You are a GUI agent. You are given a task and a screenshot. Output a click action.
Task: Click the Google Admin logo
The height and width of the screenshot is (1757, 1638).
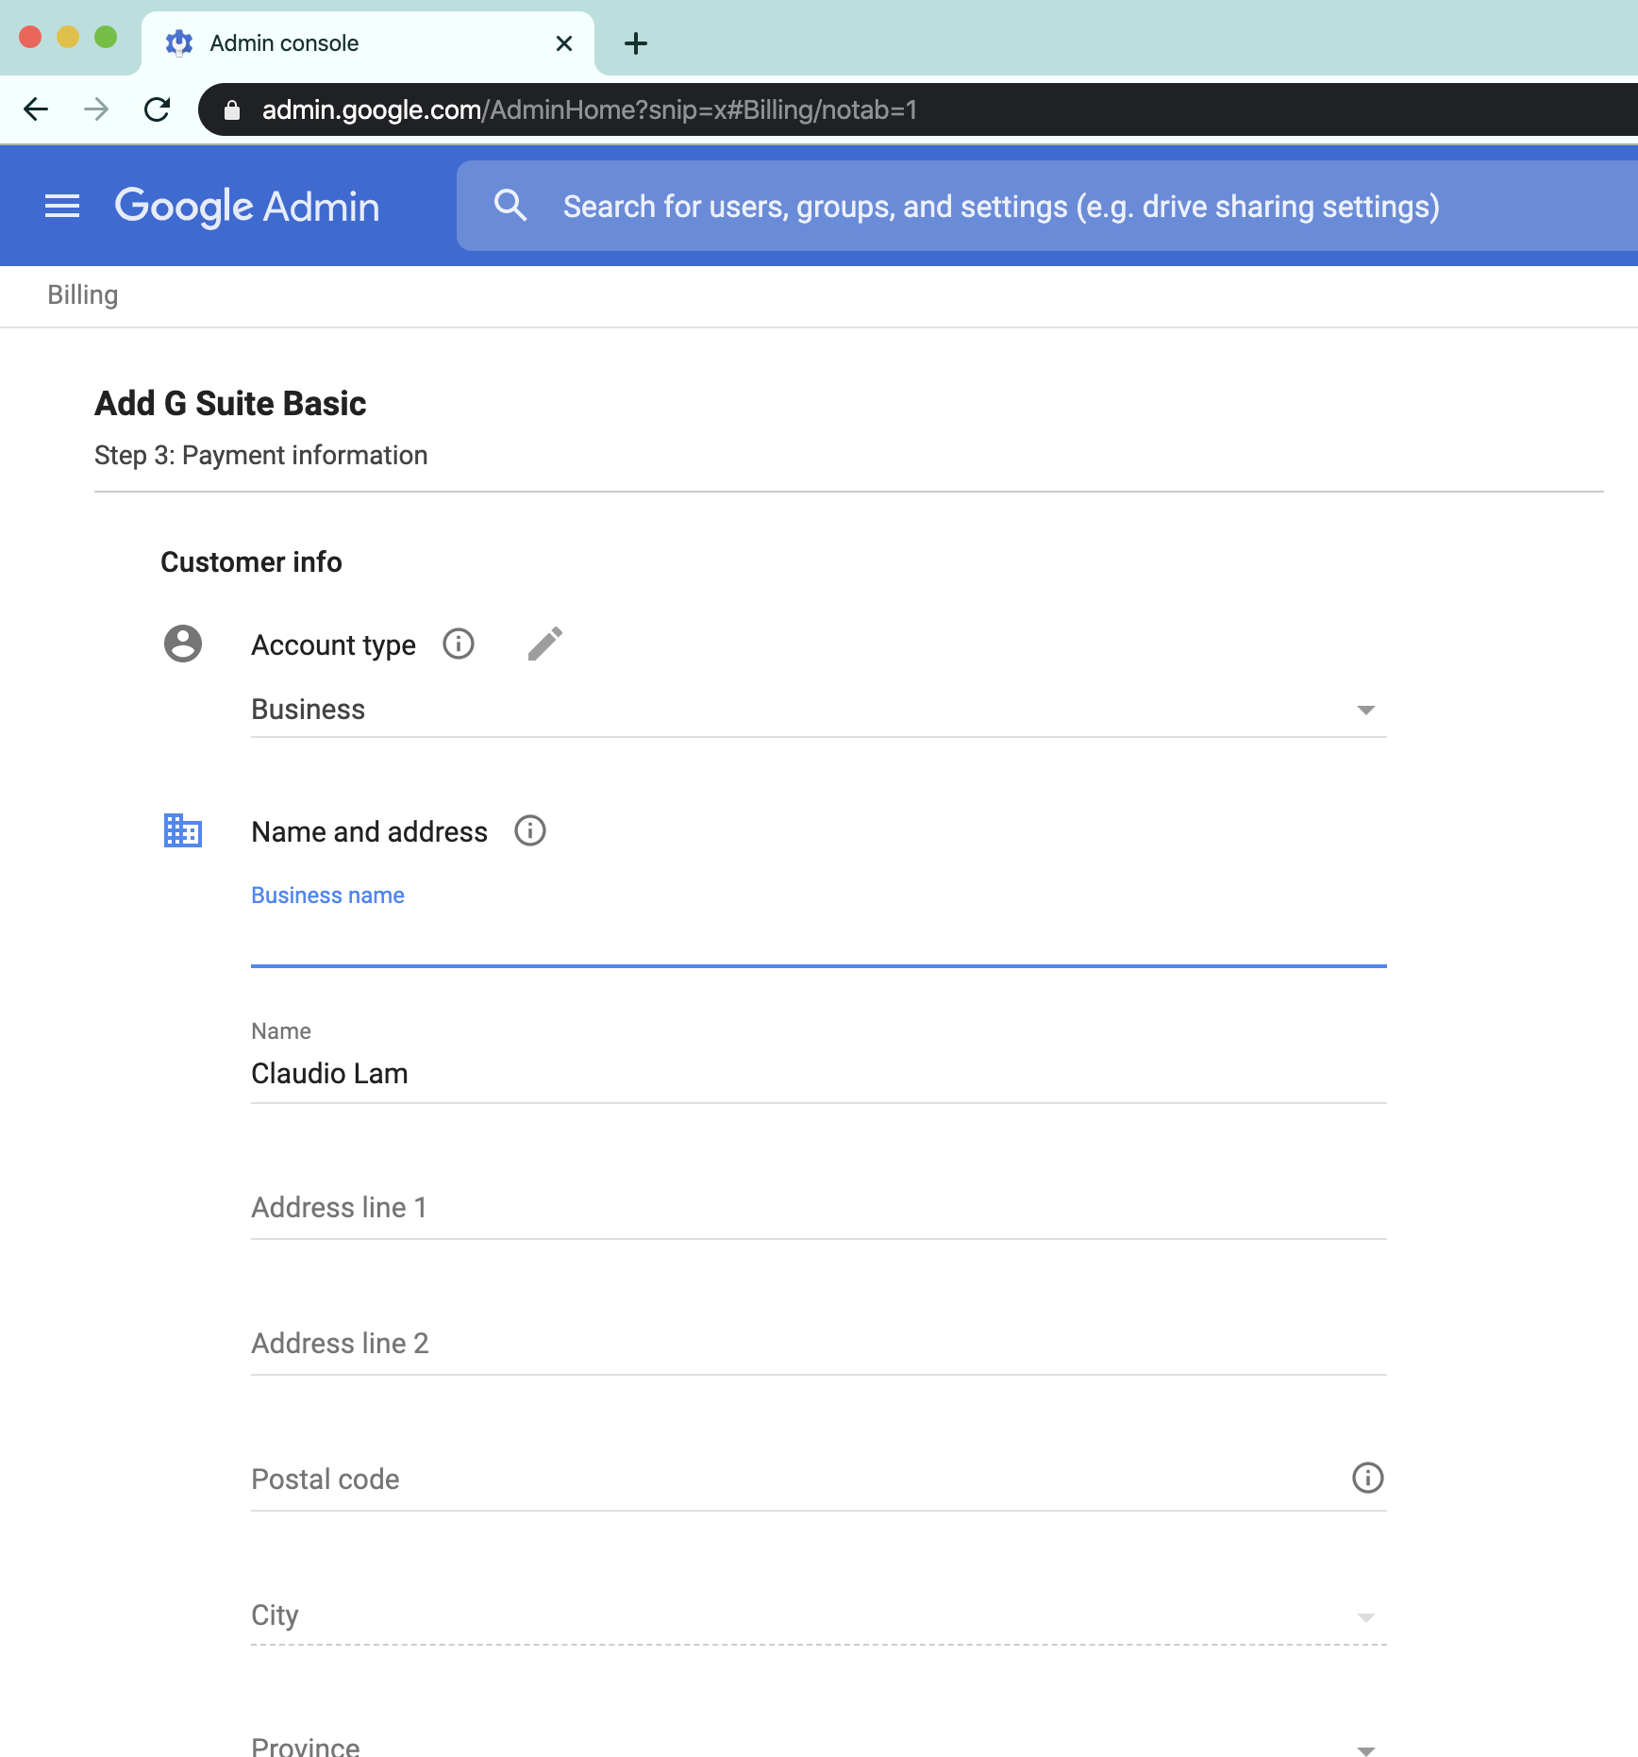(x=247, y=206)
